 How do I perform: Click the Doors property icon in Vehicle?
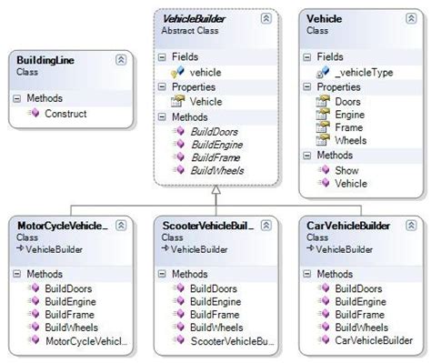click(x=323, y=101)
